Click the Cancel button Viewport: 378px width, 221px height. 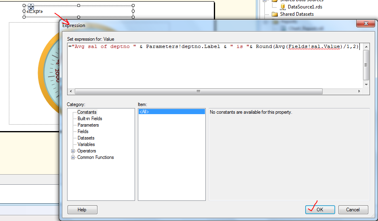coord(353,209)
